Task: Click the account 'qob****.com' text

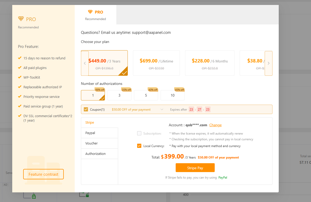Action: 196,125
